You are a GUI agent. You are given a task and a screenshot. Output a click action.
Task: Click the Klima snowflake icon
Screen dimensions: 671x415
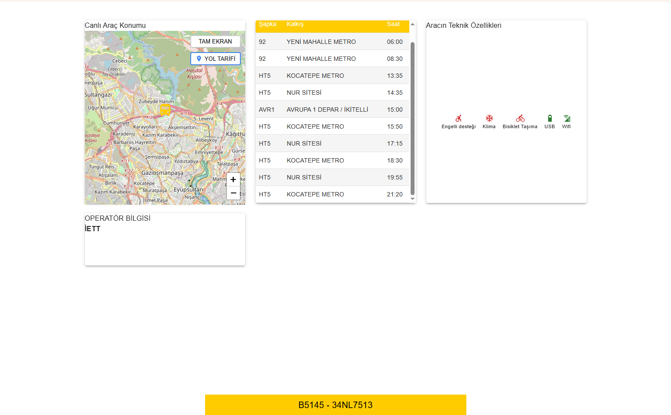pos(489,118)
